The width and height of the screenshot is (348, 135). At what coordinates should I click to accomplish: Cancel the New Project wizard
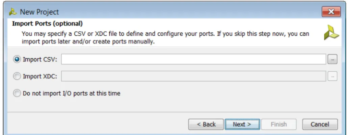pyautogui.click(x=320, y=124)
